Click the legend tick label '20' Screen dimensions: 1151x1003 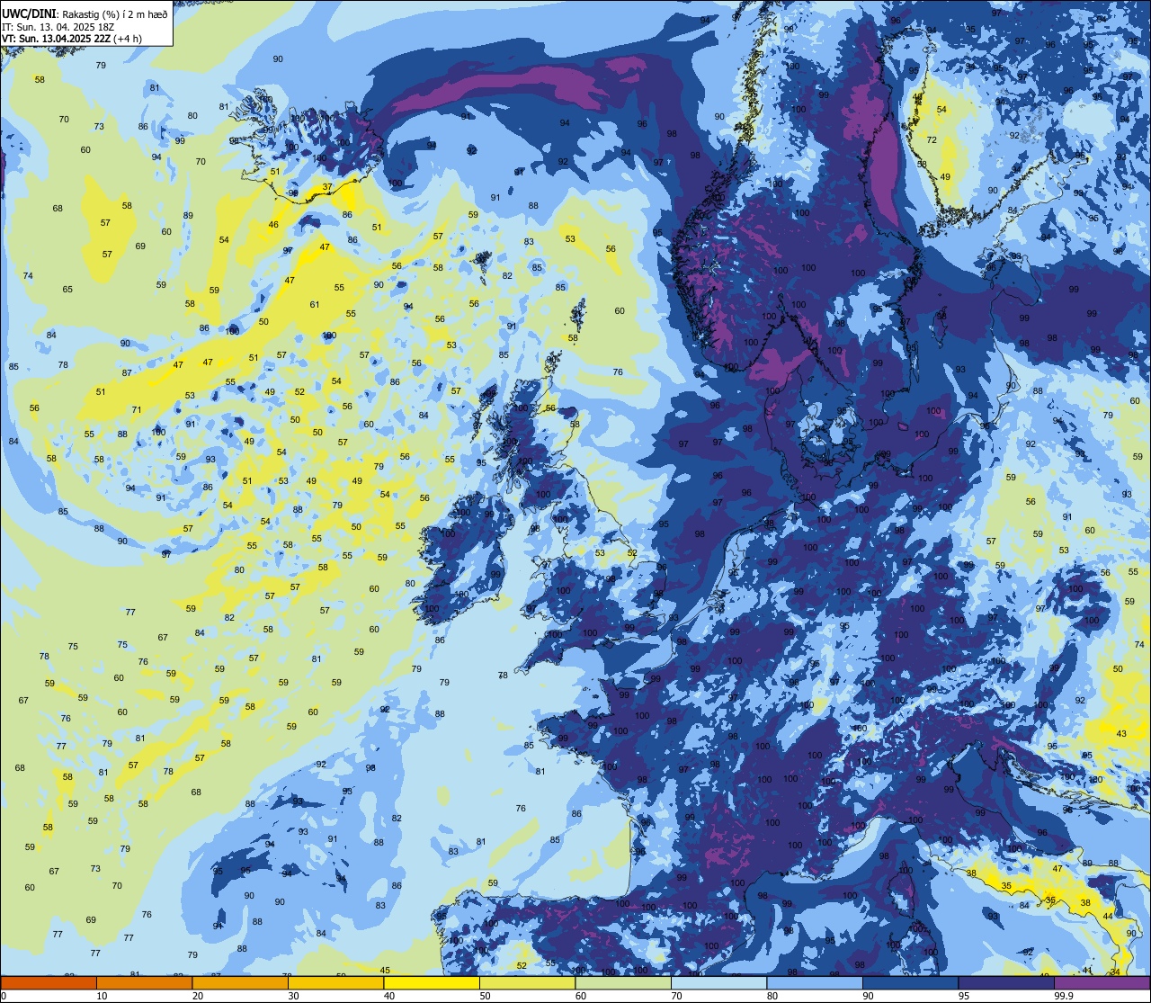coord(198,996)
